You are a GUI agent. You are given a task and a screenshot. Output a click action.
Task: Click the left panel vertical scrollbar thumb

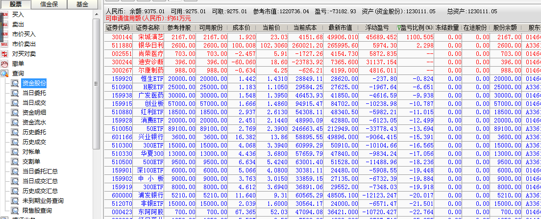pyautogui.click(x=96, y=83)
